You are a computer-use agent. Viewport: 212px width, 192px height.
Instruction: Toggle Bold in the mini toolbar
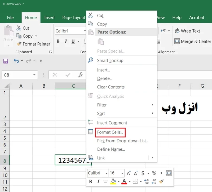point(91,181)
